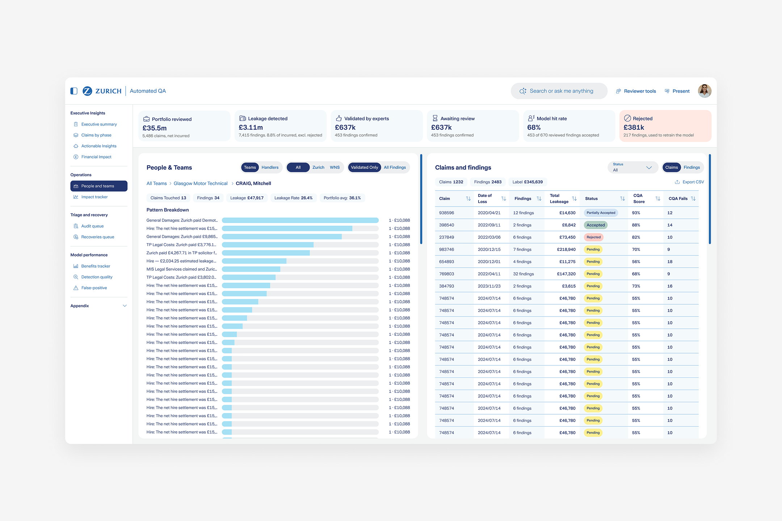Sort Status column using sort icon
Viewport: 782px width, 521px height.
[622, 199]
